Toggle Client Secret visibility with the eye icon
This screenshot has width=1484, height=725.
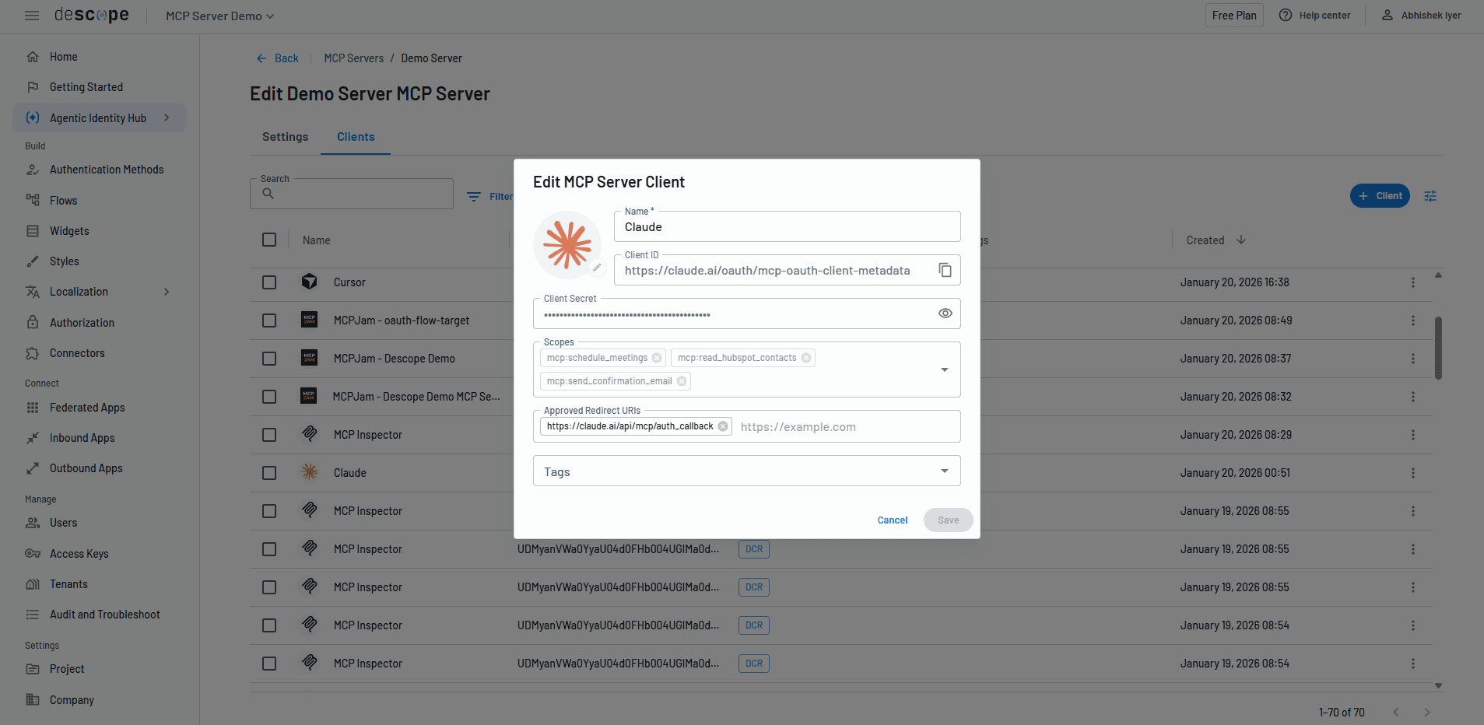(x=945, y=313)
